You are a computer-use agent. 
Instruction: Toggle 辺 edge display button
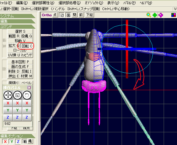click(62, 15)
